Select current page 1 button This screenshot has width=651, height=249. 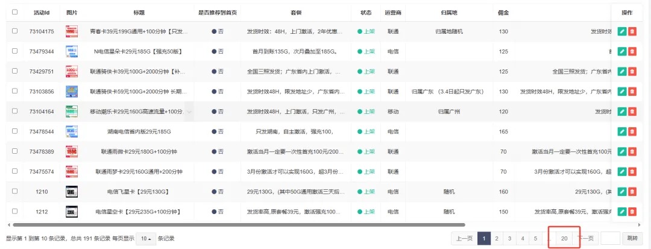point(483,239)
